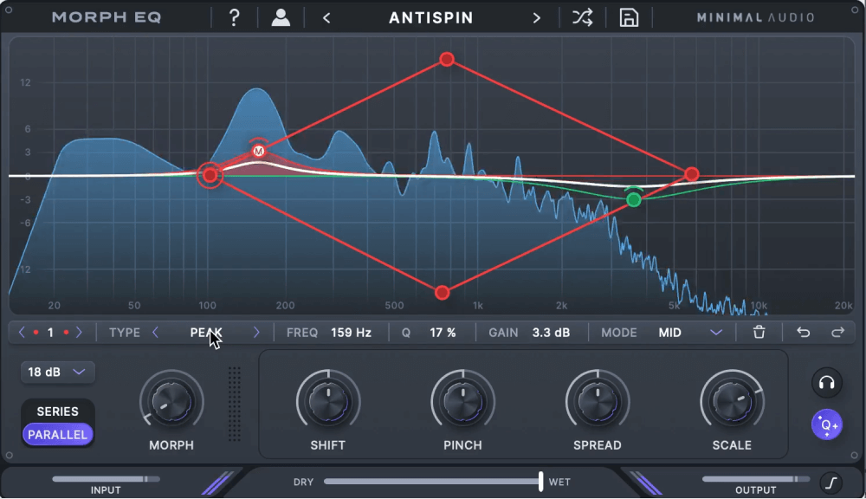Click the PEAK filter type label

click(x=206, y=333)
